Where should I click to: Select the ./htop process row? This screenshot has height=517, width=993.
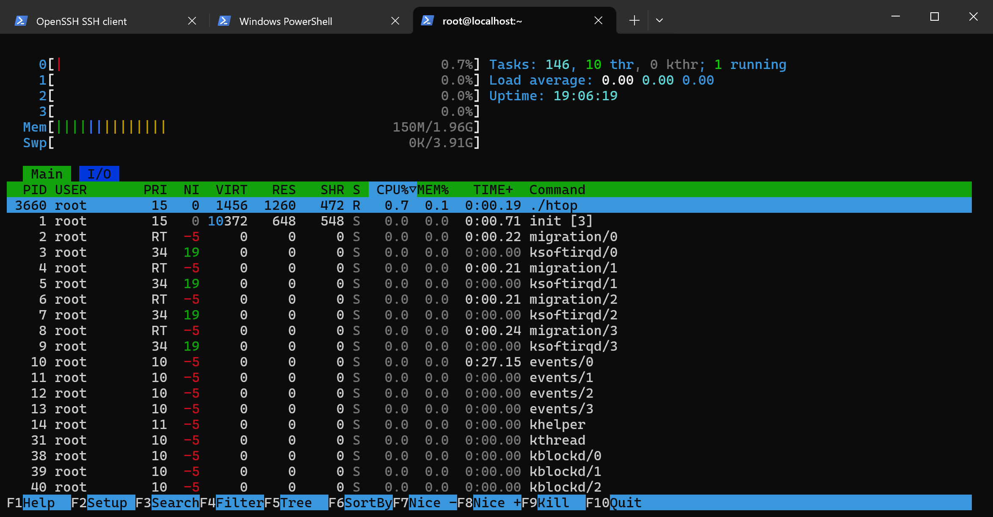pyautogui.click(x=296, y=205)
